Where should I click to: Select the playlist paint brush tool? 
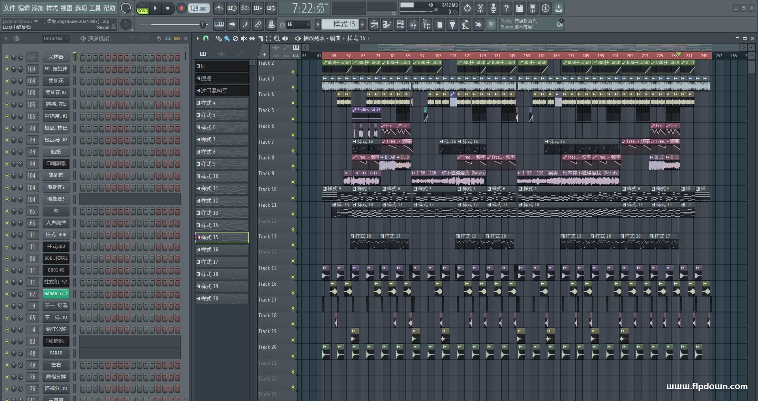click(227, 38)
